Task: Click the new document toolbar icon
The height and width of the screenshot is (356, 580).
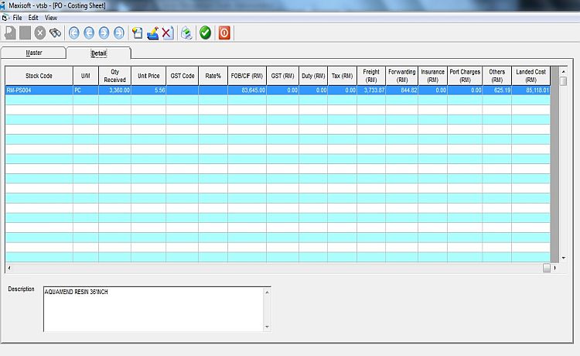Action: (138, 33)
